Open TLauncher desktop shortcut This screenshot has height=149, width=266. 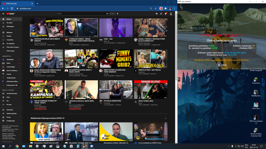click(x=256, y=80)
